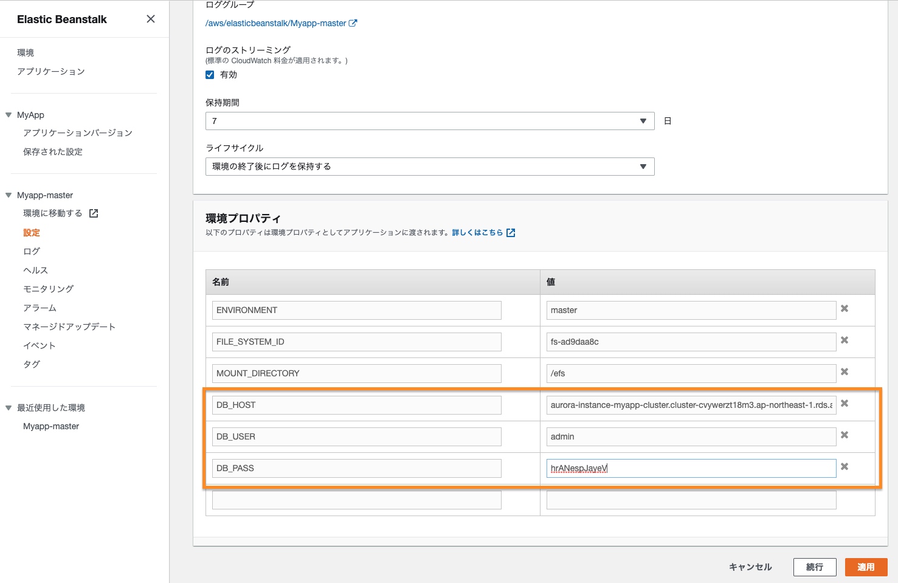Uncheck the 有効 log streaming checkbox
The height and width of the screenshot is (583, 898).
pyautogui.click(x=210, y=75)
